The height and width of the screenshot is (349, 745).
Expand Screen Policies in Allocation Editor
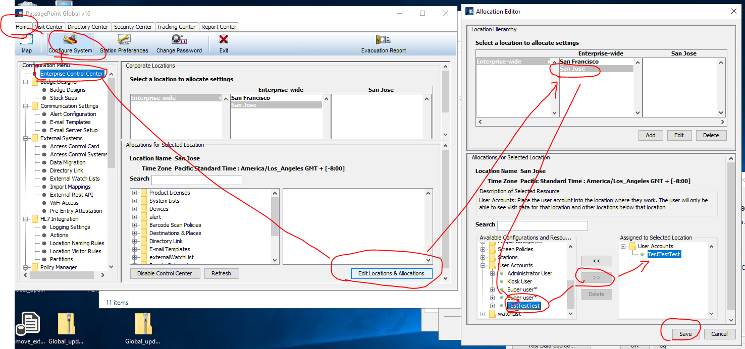click(483, 249)
